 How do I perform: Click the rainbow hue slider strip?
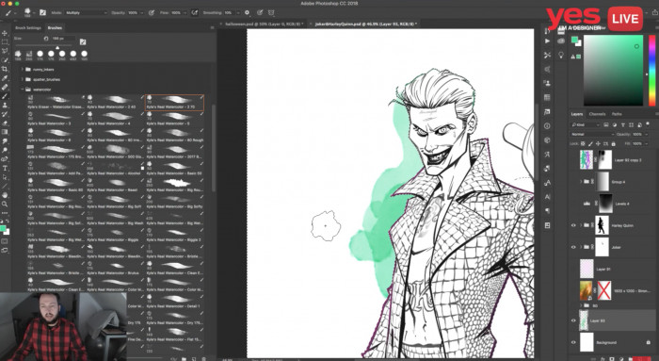point(651,71)
